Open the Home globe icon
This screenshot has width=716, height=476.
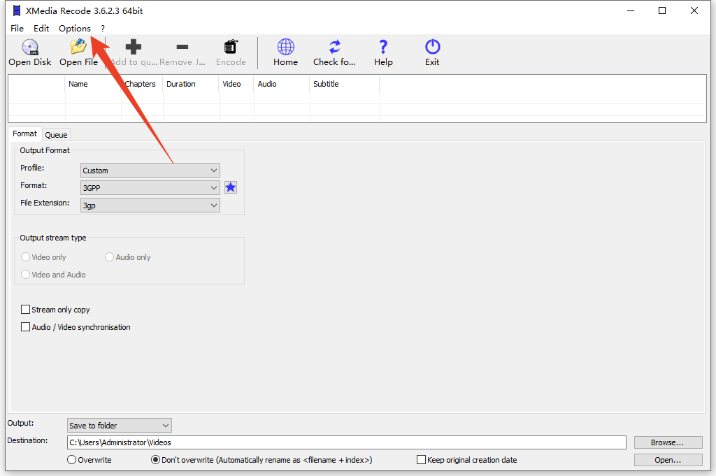(x=285, y=48)
